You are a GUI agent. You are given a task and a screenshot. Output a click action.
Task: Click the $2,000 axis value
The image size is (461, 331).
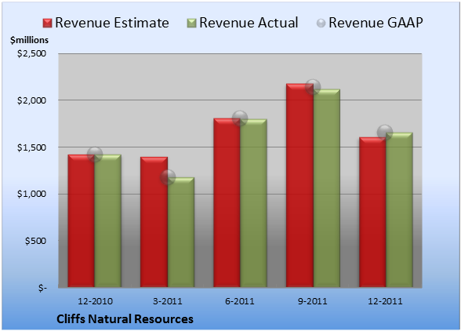click(31, 100)
